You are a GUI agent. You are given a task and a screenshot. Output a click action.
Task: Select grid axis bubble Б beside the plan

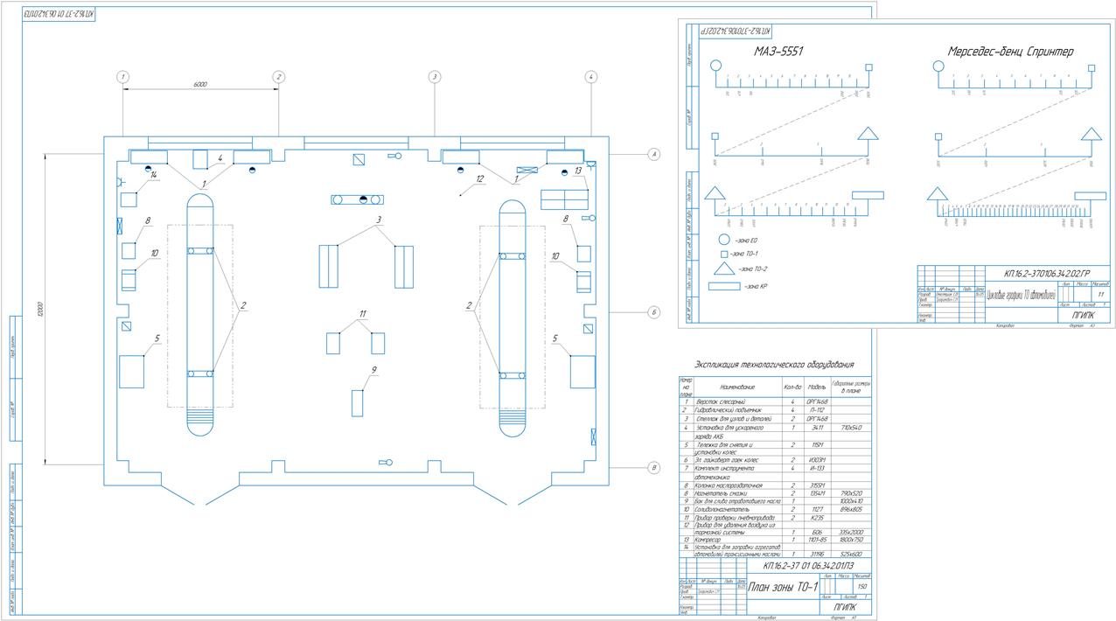pyautogui.click(x=652, y=312)
